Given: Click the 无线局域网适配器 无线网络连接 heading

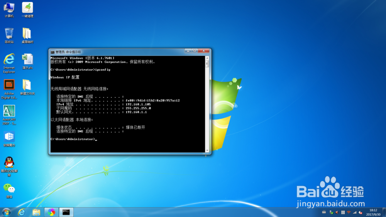Looking at the screenshot, I should 79,89.
